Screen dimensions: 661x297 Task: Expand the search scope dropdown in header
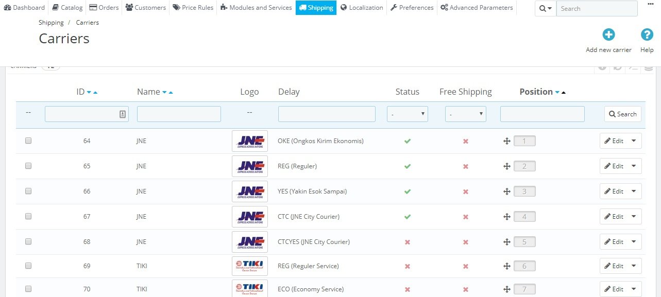pyautogui.click(x=546, y=9)
